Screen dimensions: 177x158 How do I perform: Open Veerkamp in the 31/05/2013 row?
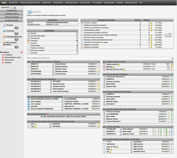pos(56,124)
